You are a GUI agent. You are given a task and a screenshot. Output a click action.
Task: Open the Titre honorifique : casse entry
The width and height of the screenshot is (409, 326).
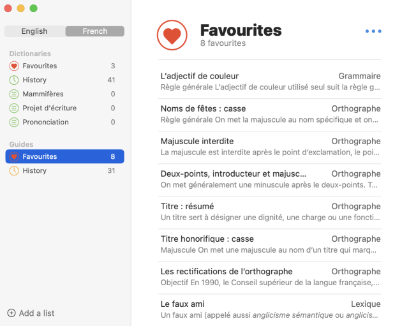click(x=270, y=244)
